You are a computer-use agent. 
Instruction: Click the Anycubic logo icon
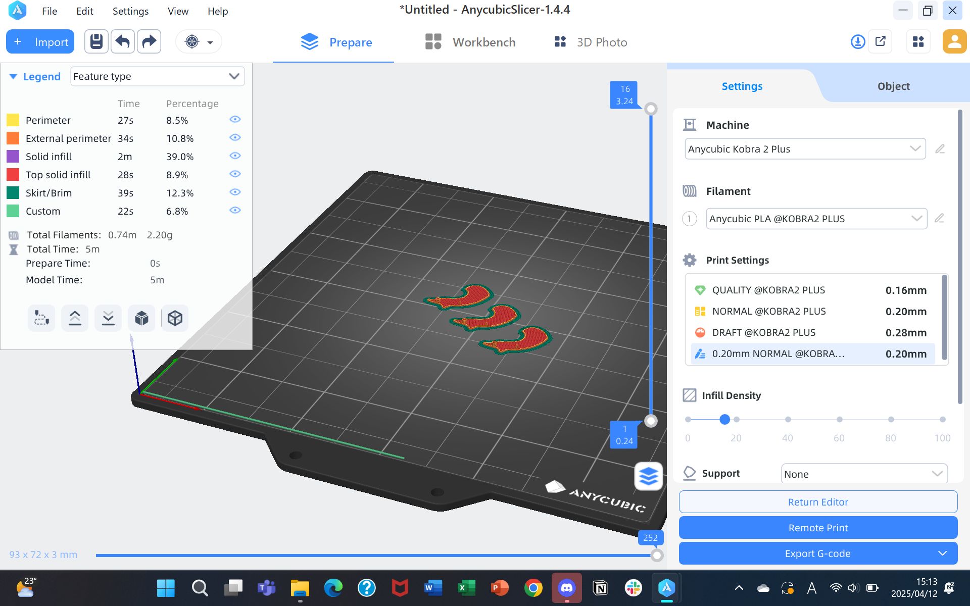pyautogui.click(x=17, y=11)
